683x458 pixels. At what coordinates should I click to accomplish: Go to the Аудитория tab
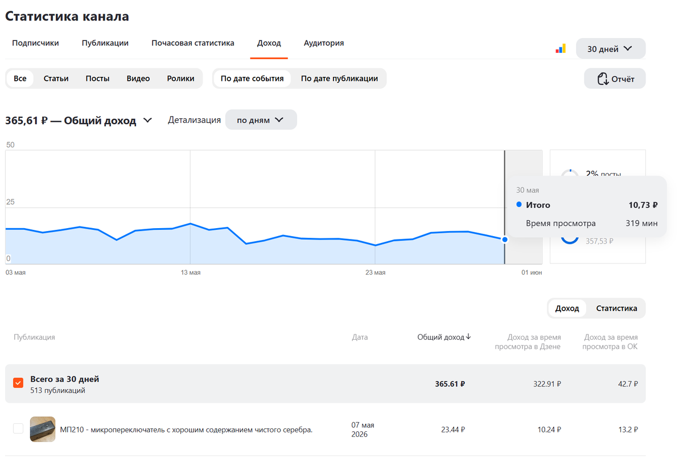pyautogui.click(x=324, y=43)
